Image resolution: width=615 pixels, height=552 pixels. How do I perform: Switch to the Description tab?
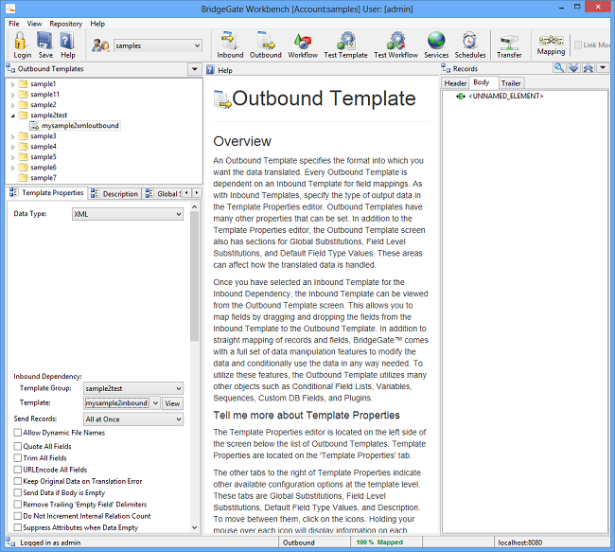coord(114,193)
